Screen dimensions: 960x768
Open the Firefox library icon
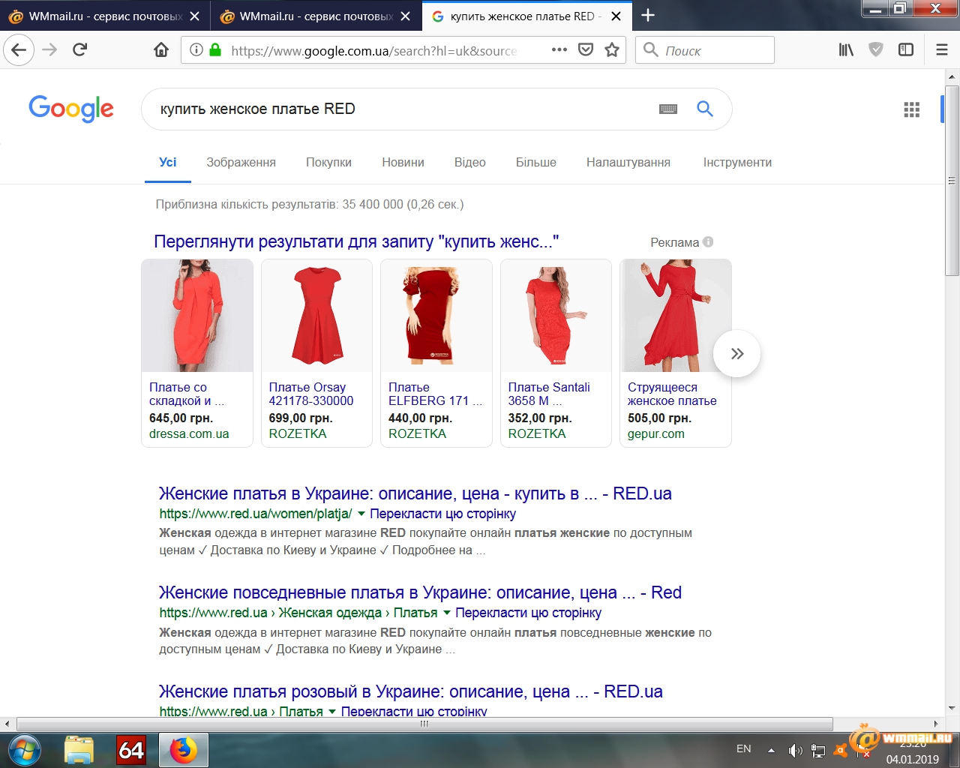click(846, 50)
